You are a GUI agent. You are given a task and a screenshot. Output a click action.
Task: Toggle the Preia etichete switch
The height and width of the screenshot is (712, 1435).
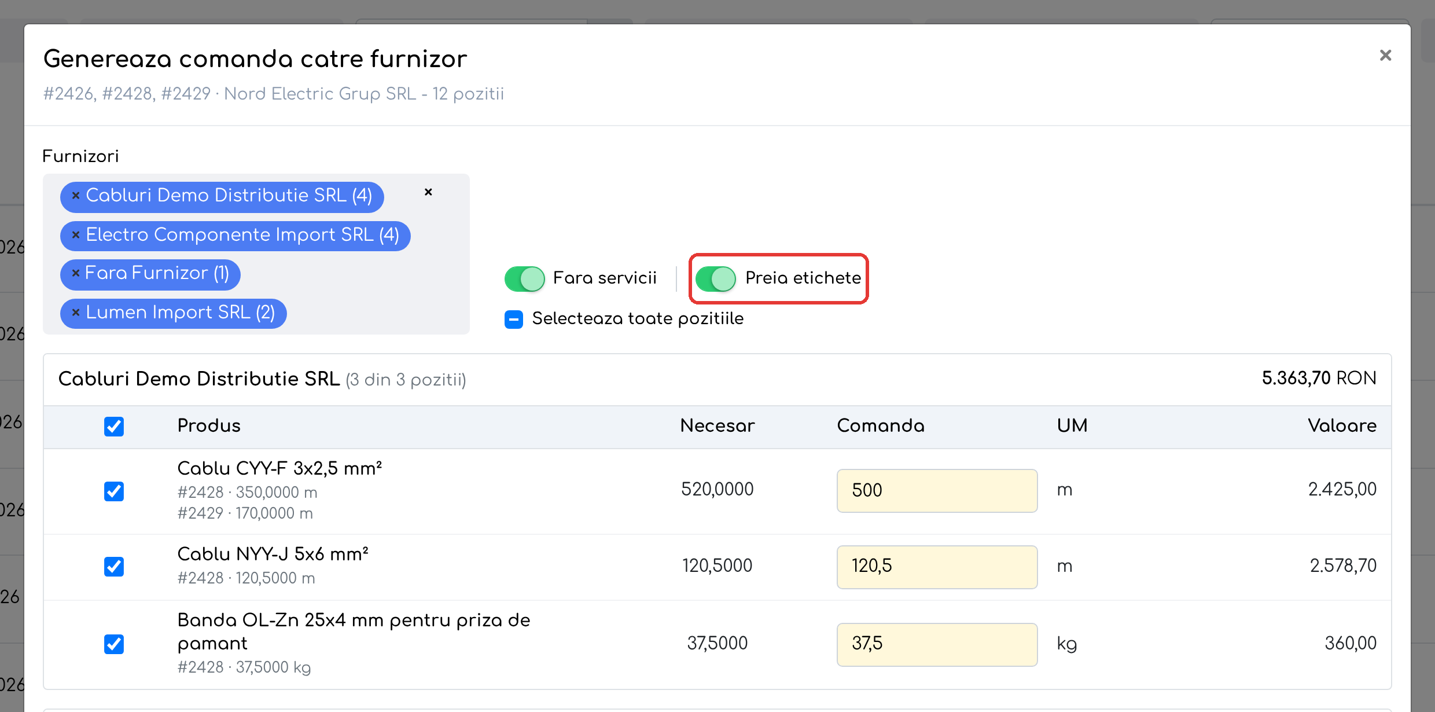(x=716, y=278)
